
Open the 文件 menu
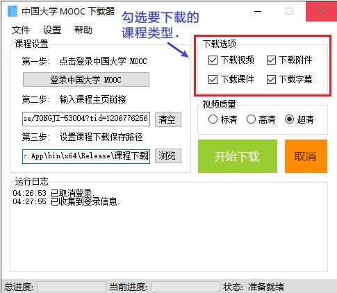coord(21,30)
